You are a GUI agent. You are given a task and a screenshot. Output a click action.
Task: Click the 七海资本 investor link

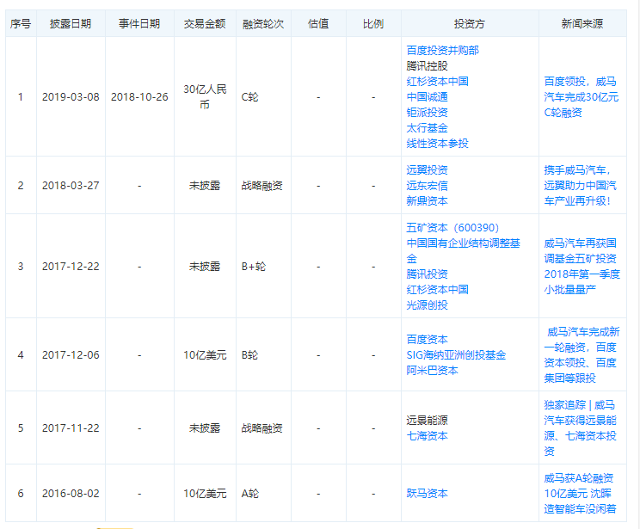coord(427,435)
